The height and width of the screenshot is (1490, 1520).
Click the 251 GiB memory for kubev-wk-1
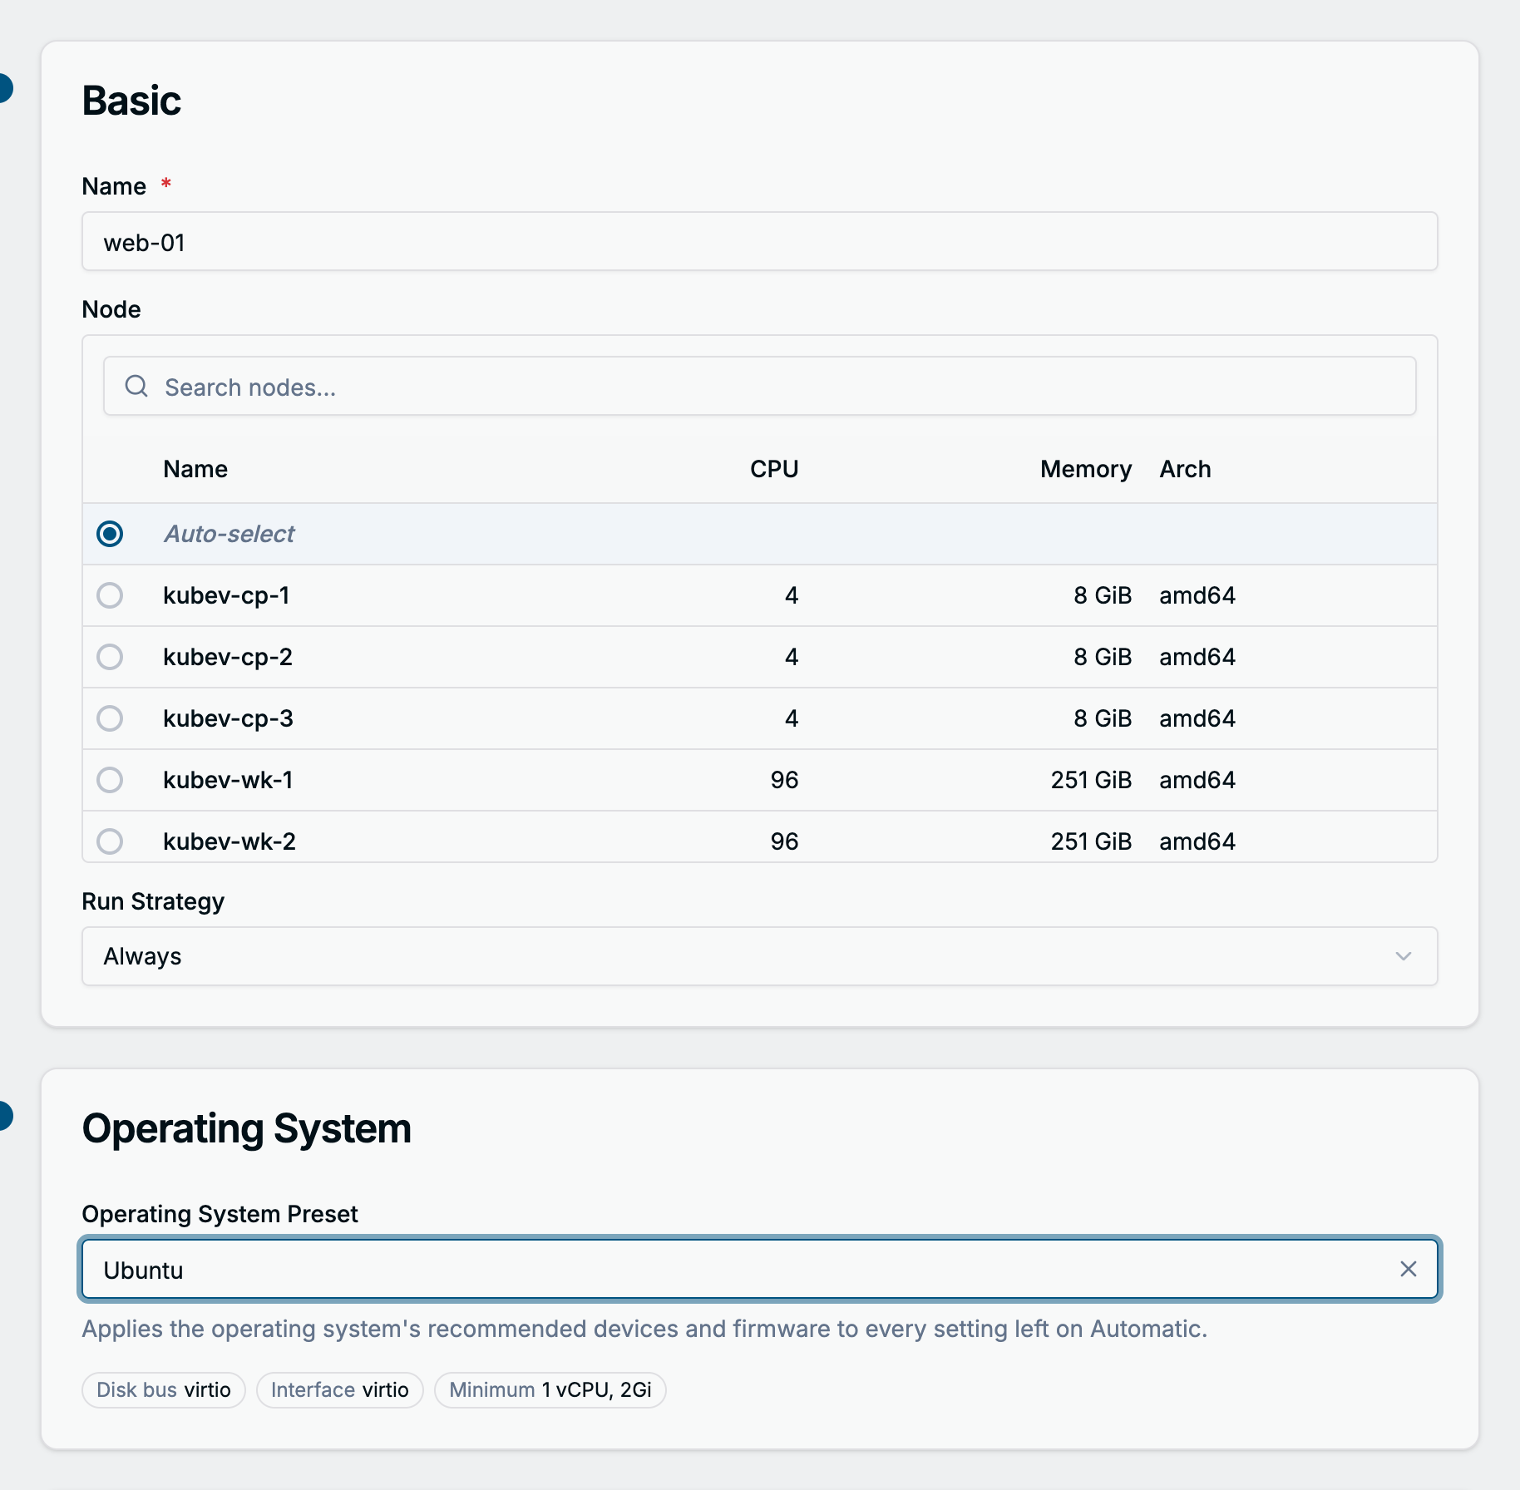[x=1091, y=780]
